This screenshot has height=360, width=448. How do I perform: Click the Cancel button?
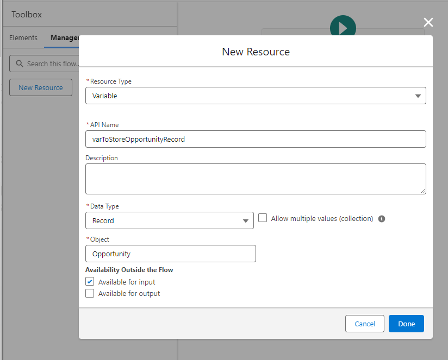click(365, 324)
